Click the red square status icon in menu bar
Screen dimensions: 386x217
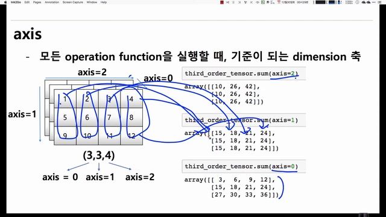(222, 2)
